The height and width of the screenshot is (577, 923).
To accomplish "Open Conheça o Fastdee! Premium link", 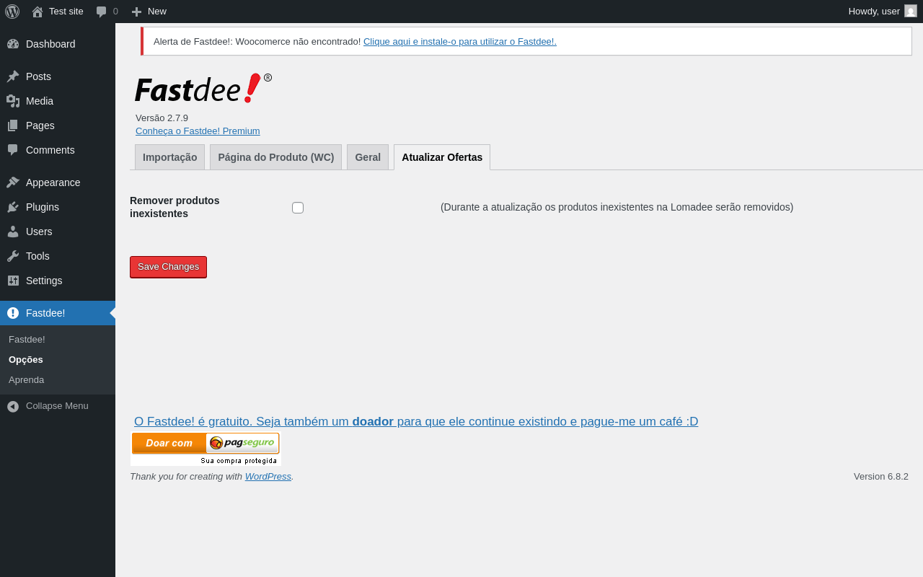I will pos(198,131).
